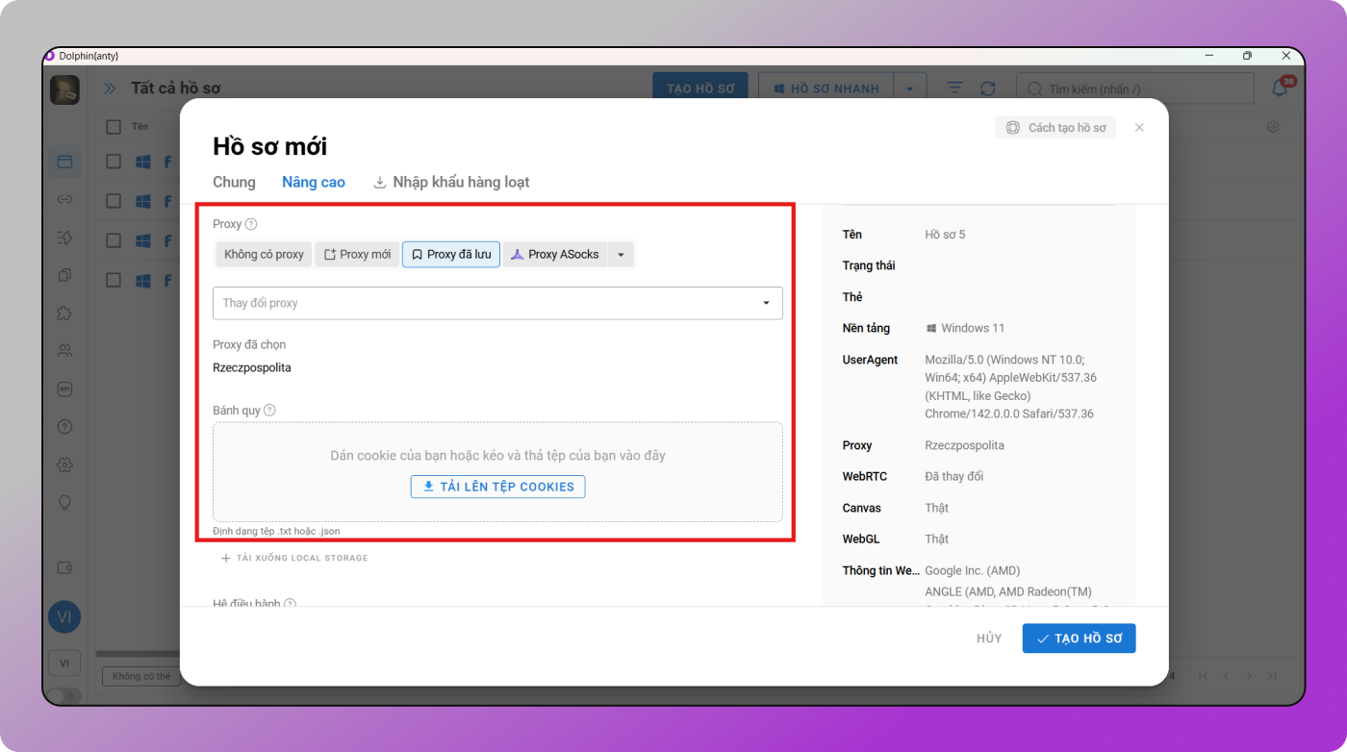Select the Không có proxy option
The height and width of the screenshot is (752, 1347).
click(x=264, y=255)
